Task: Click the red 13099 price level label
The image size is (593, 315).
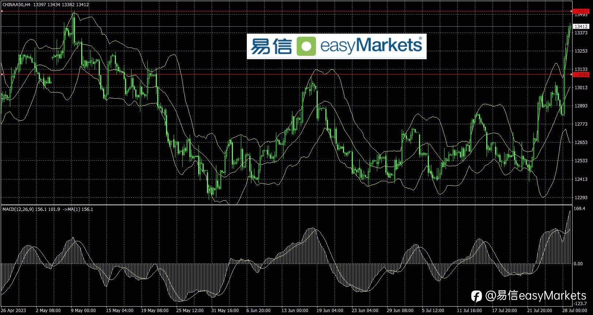Action: (581, 75)
